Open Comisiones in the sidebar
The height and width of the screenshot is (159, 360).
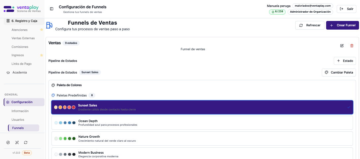(20, 47)
